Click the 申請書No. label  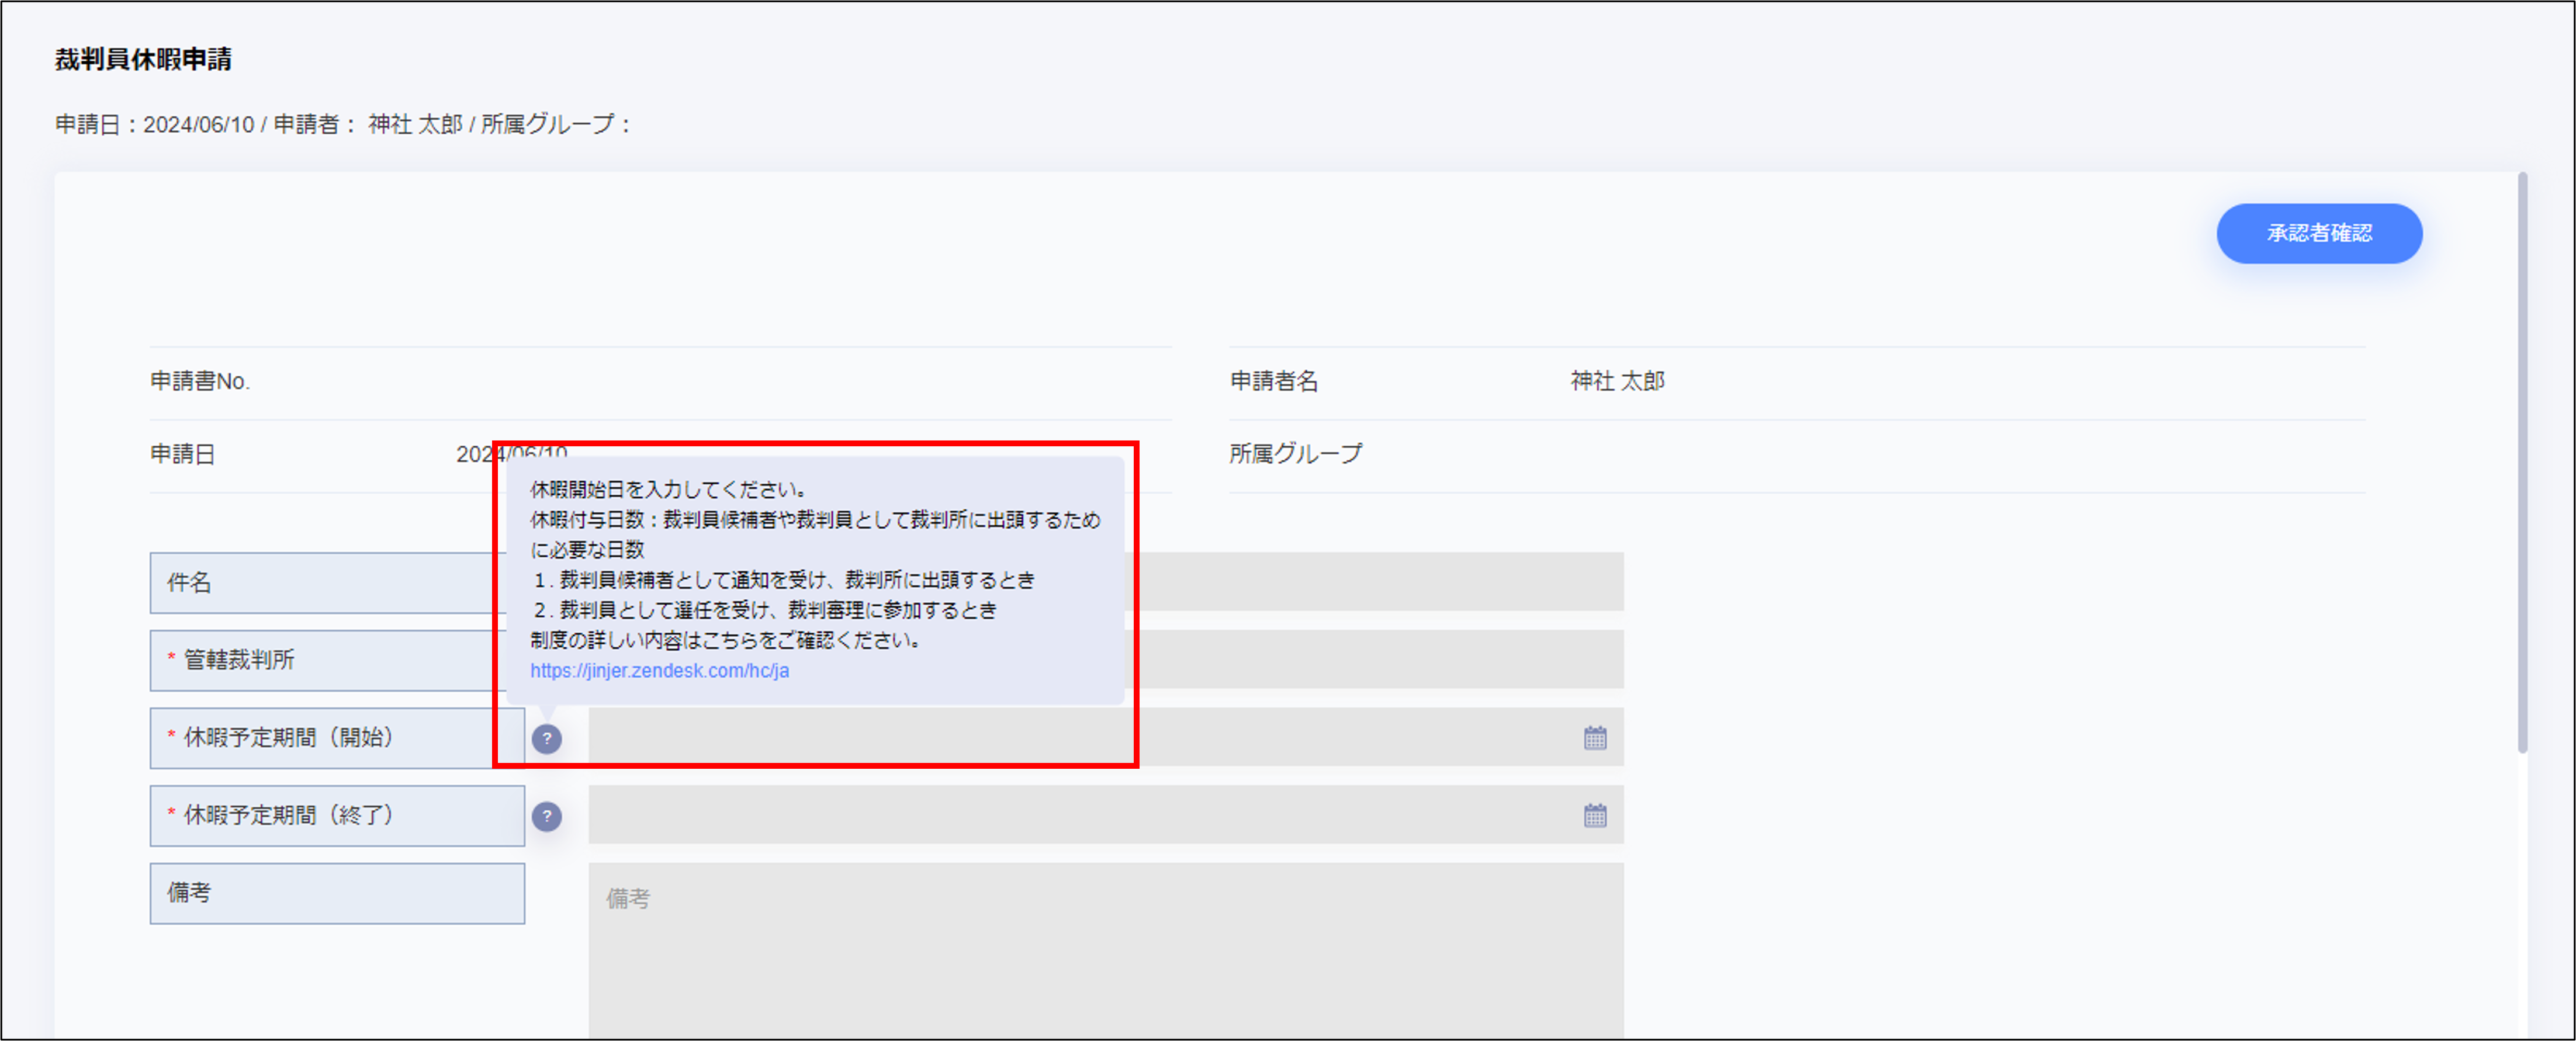200,381
